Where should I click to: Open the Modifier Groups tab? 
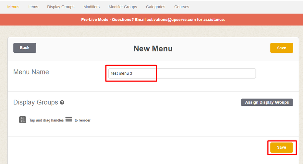tap(123, 7)
